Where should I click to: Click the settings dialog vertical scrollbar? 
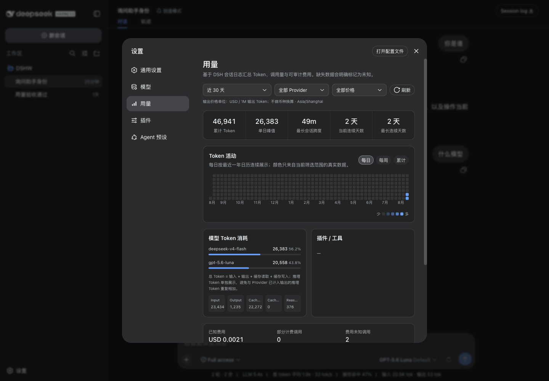point(425,162)
